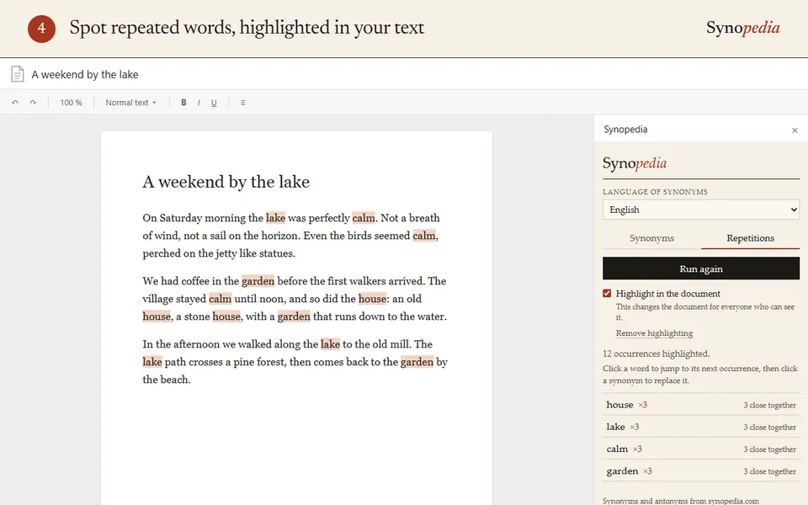Click the document title A weekend by the lake in the header bar
Screen dimensions: 808x505
pos(85,74)
